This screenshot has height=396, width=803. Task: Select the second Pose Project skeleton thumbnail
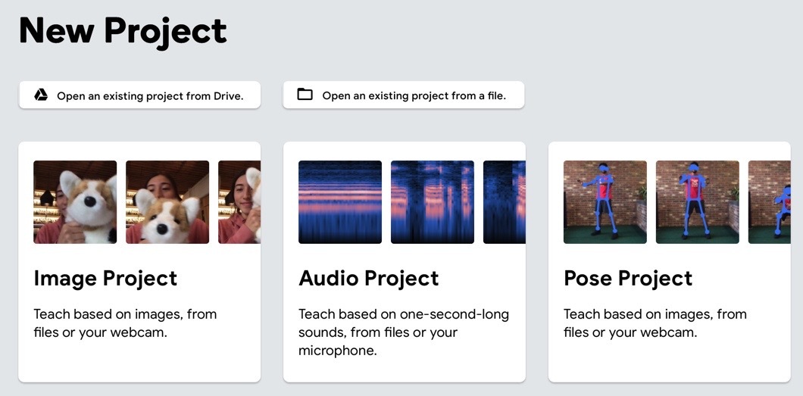[x=698, y=202]
